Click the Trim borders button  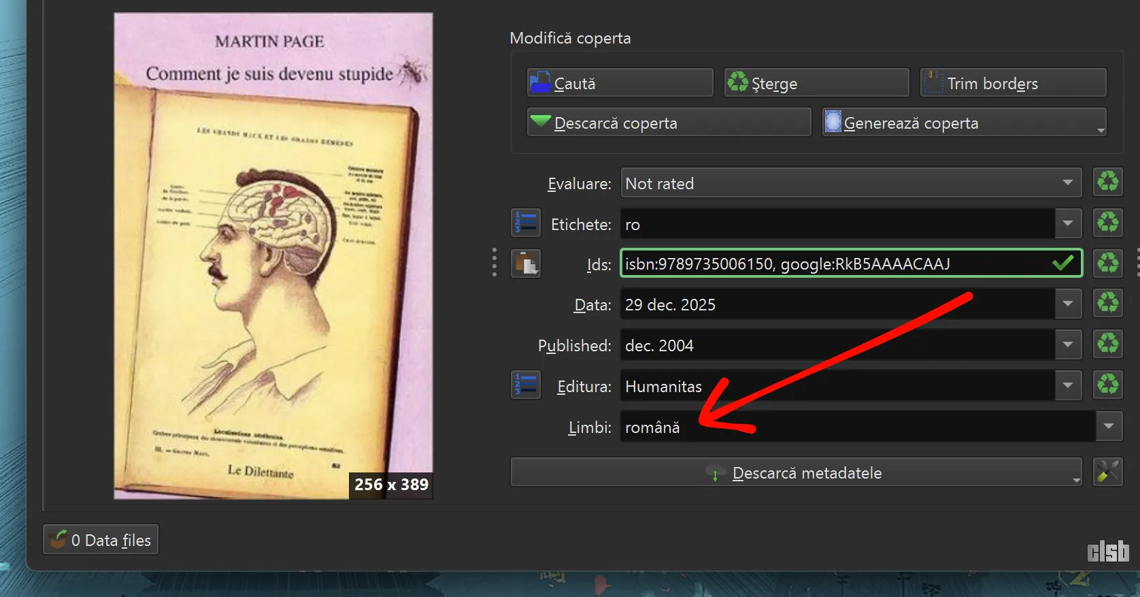coord(1013,83)
